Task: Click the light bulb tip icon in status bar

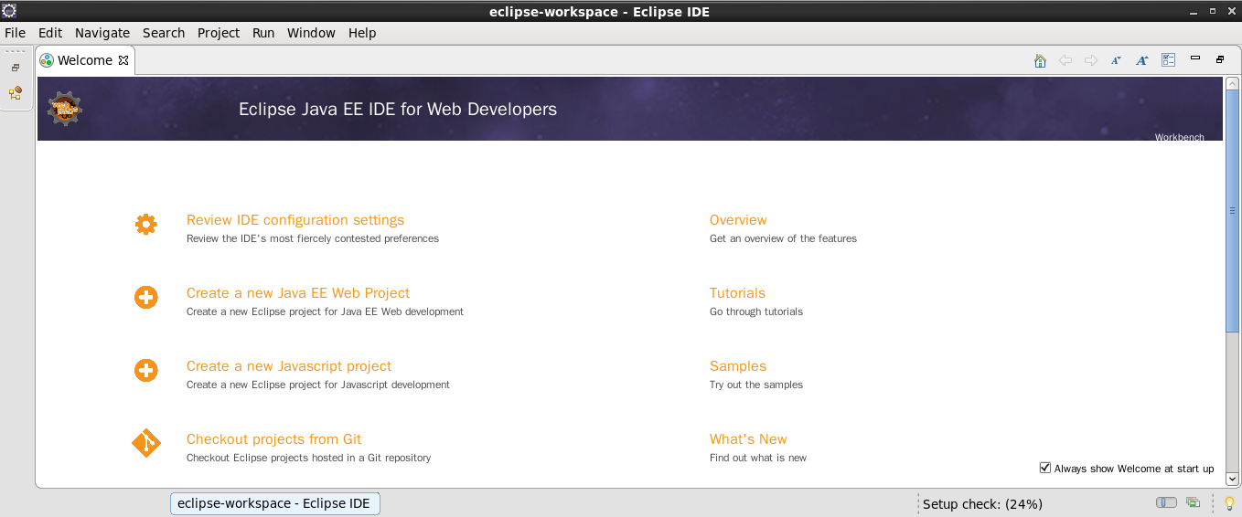Action: [1229, 503]
